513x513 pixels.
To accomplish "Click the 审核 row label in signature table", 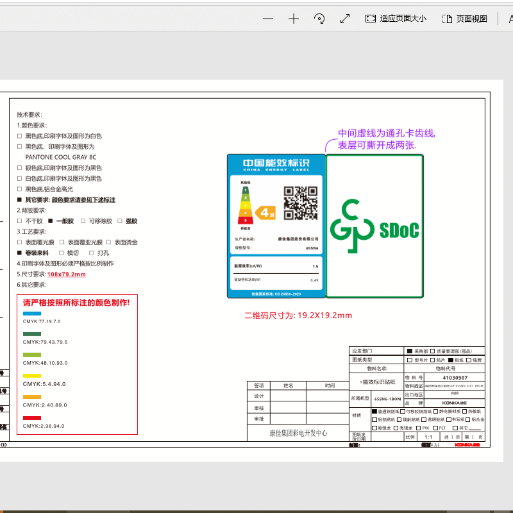I will (259, 408).
